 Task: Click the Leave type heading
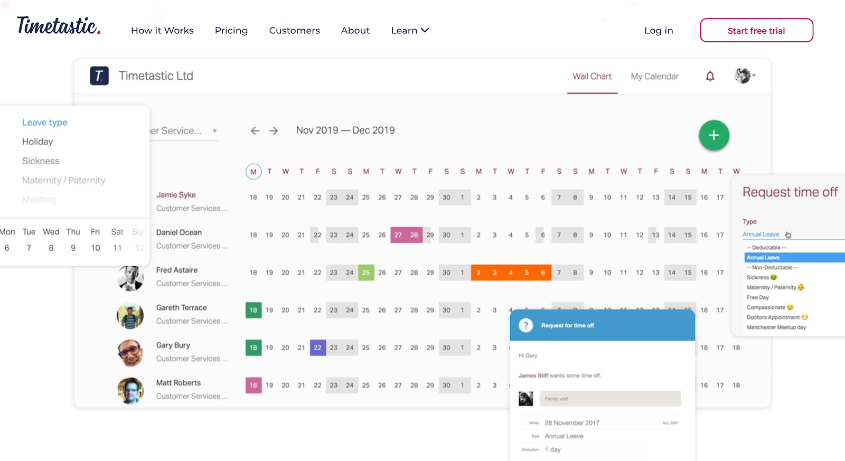pos(44,123)
